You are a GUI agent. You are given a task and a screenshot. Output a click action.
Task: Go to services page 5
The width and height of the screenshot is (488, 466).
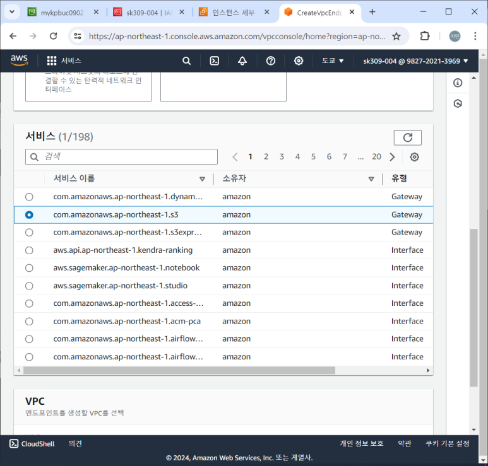pyautogui.click(x=313, y=156)
